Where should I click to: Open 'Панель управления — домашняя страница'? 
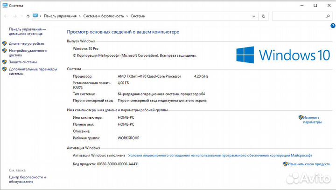click(28, 31)
